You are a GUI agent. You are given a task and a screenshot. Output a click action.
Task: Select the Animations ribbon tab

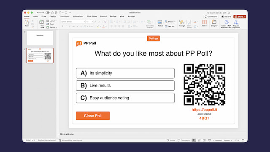pos(78,16)
